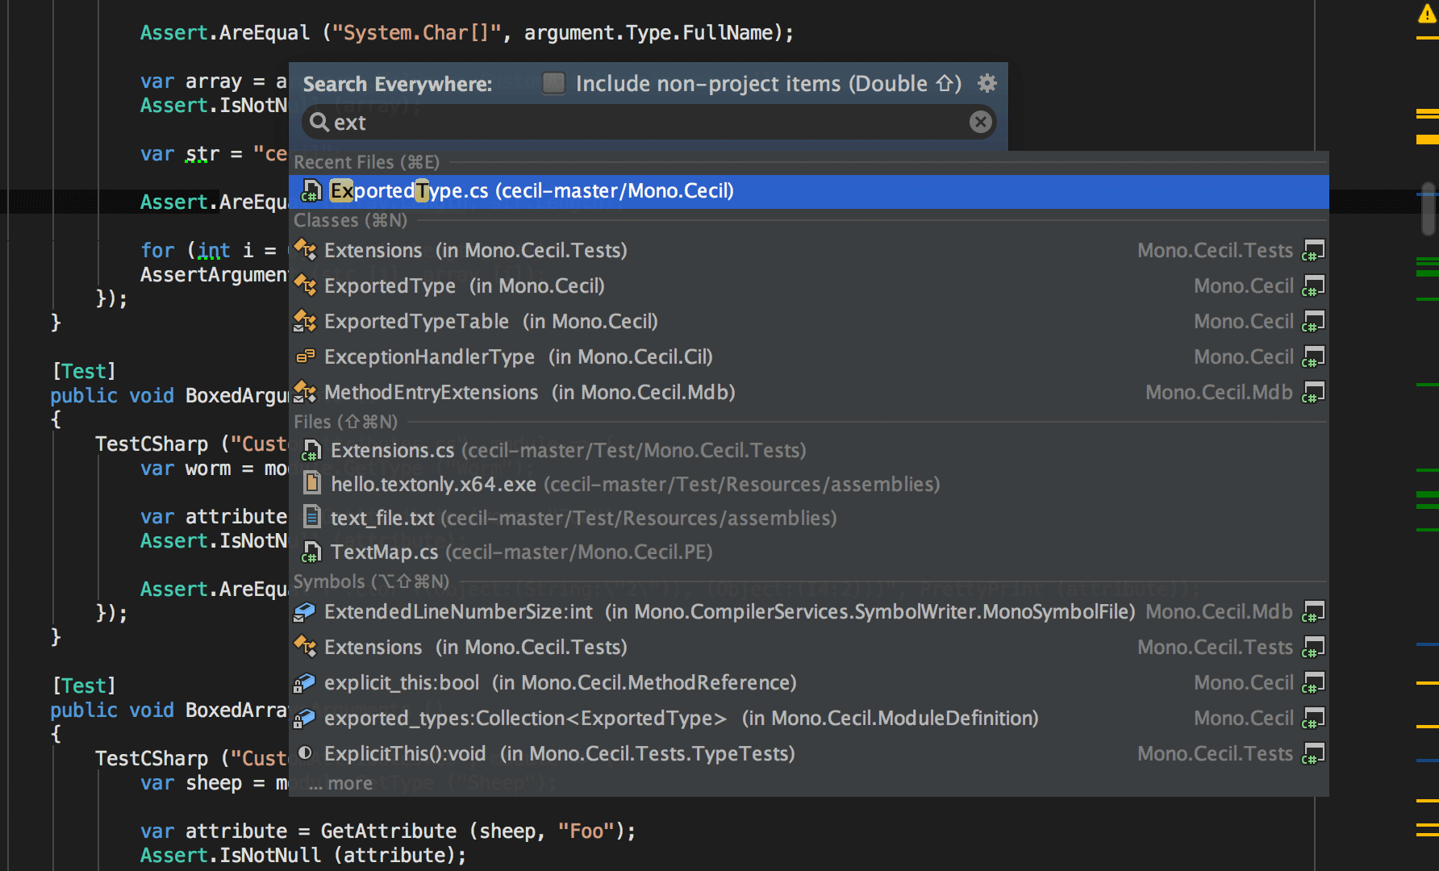Expand the more results link under Symbols

click(348, 782)
